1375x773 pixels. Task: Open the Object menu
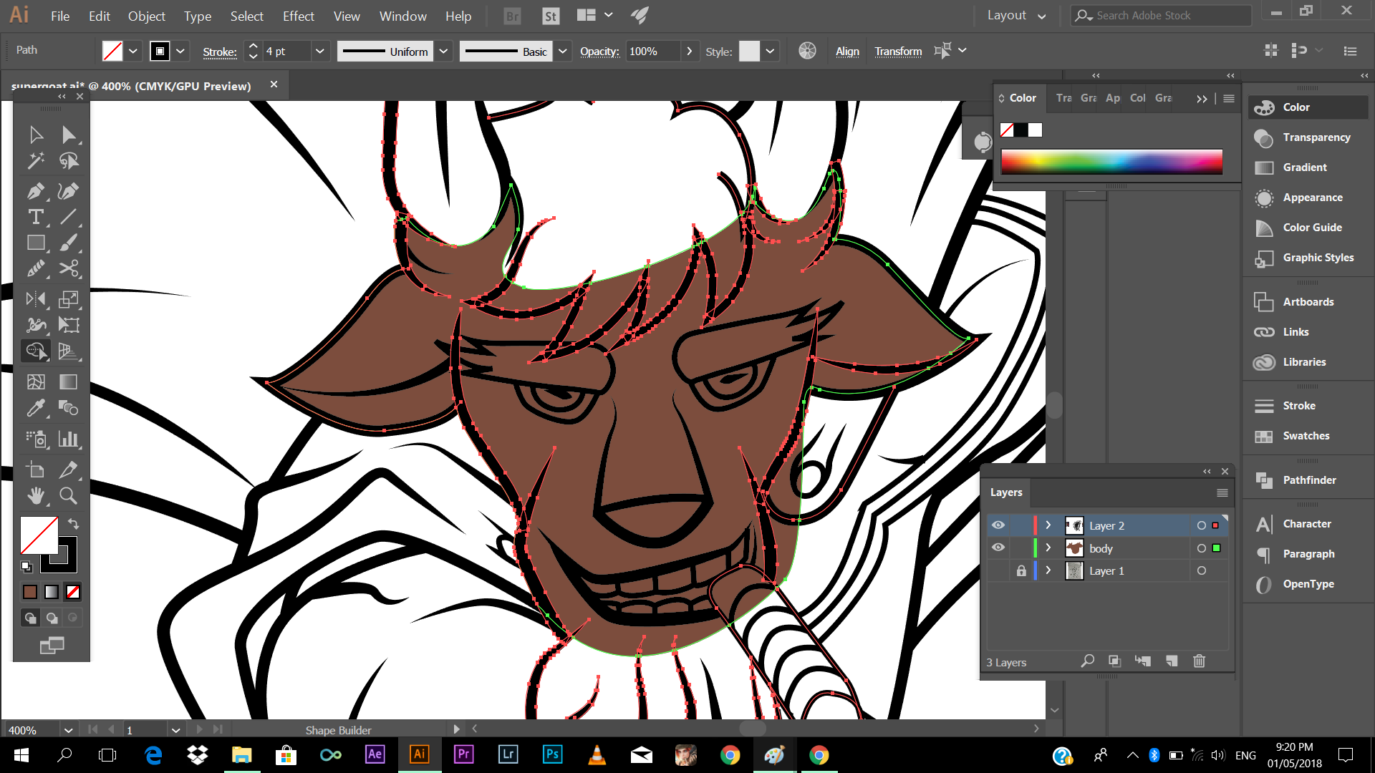[146, 16]
